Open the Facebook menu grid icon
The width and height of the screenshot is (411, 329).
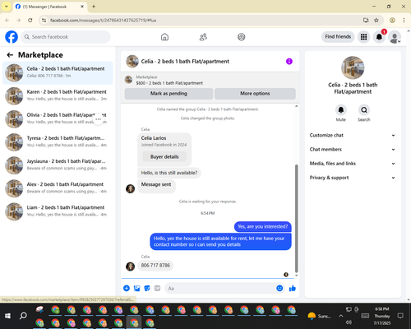coord(363,37)
